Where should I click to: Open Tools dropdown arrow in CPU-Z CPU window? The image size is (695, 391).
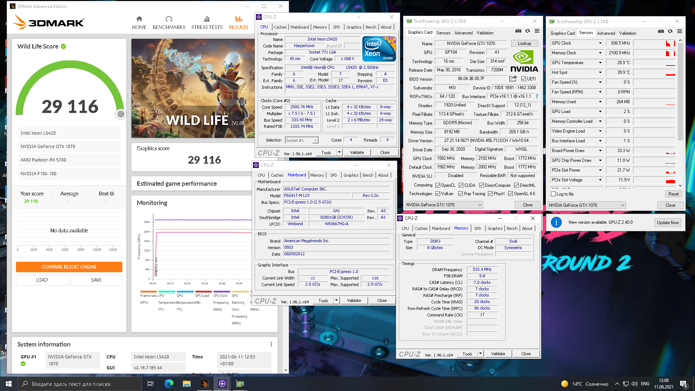click(339, 152)
